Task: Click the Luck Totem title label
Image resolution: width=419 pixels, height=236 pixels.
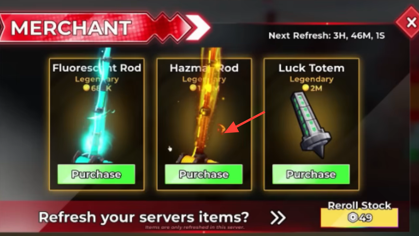Action: [311, 68]
